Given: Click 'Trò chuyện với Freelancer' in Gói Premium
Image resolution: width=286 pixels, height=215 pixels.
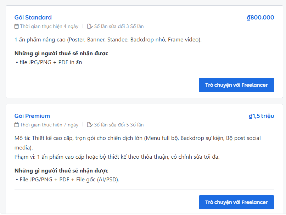Looking at the screenshot, I should pyautogui.click(x=236, y=202).
